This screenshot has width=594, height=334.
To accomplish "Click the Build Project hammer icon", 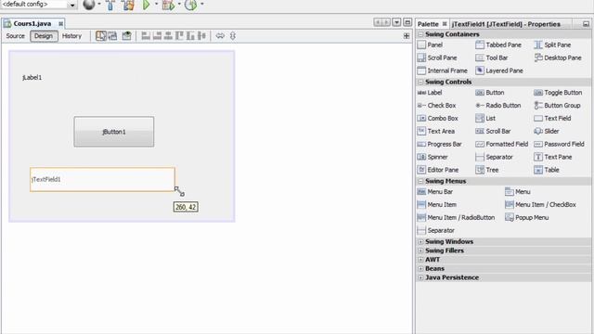I will (110, 5).
